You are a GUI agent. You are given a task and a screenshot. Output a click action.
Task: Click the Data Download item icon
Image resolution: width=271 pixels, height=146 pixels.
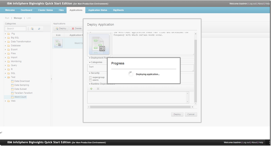pyautogui.click(x=12, y=81)
